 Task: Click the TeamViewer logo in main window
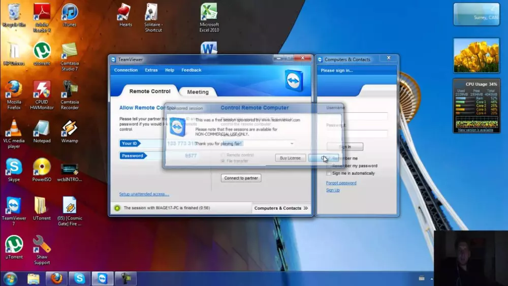pyautogui.click(x=294, y=80)
